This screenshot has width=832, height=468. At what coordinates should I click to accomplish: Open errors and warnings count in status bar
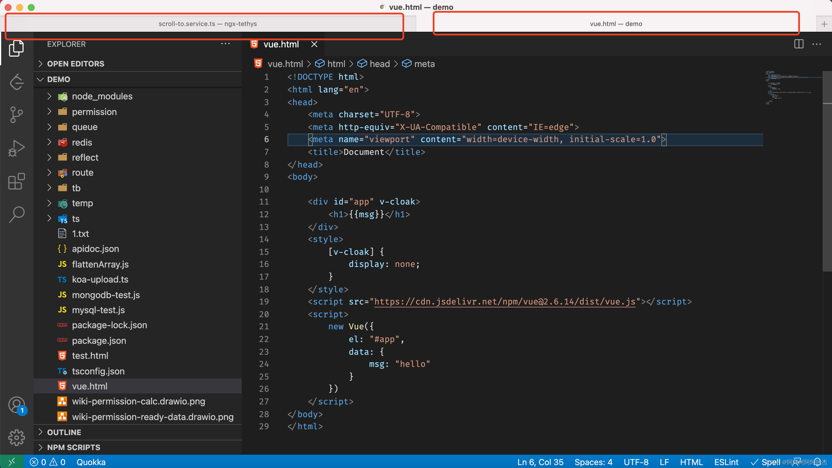(x=47, y=462)
